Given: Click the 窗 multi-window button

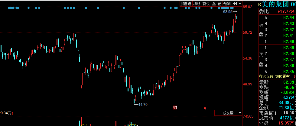Looking at the screenshot, I should (220, 4).
